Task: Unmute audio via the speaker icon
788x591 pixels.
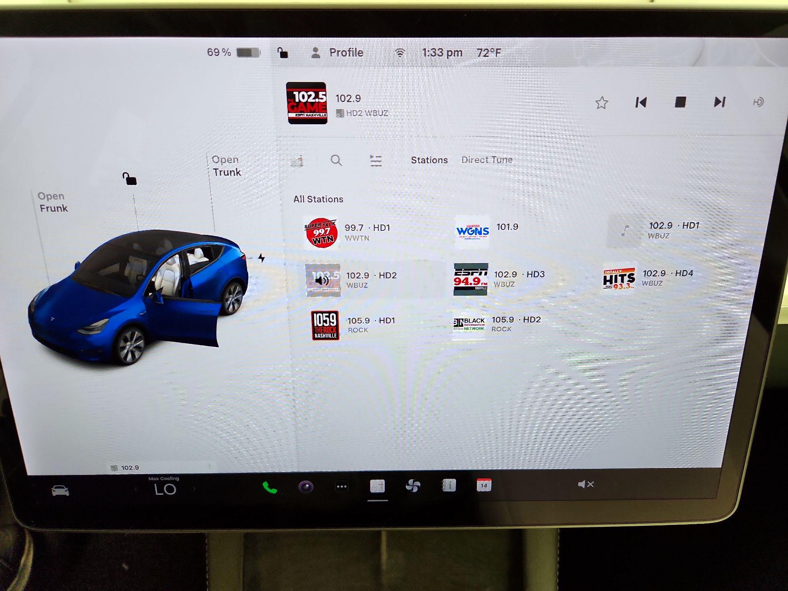Action: pos(586,484)
